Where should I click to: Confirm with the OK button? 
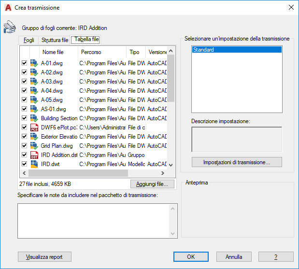tap(191, 257)
